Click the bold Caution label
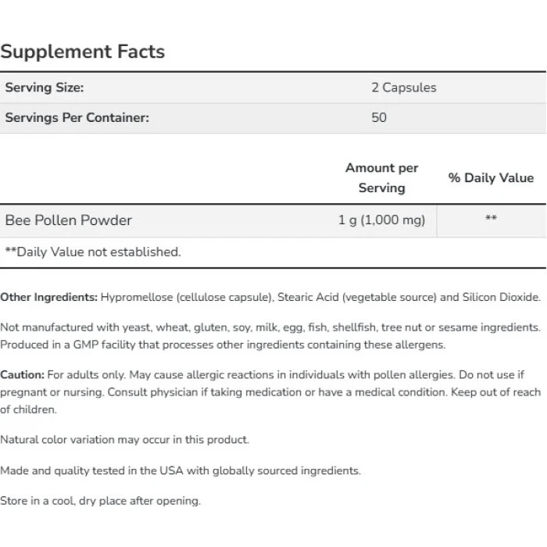 [22, 375]
